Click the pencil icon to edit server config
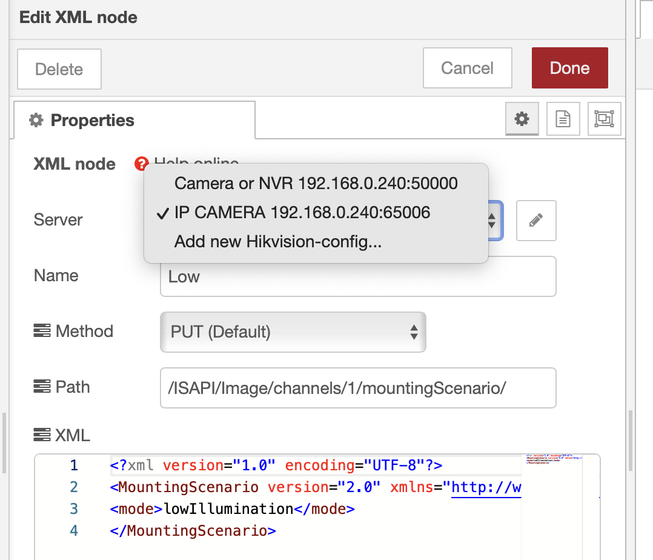This screenshot has height=560, width=653. 535,221
